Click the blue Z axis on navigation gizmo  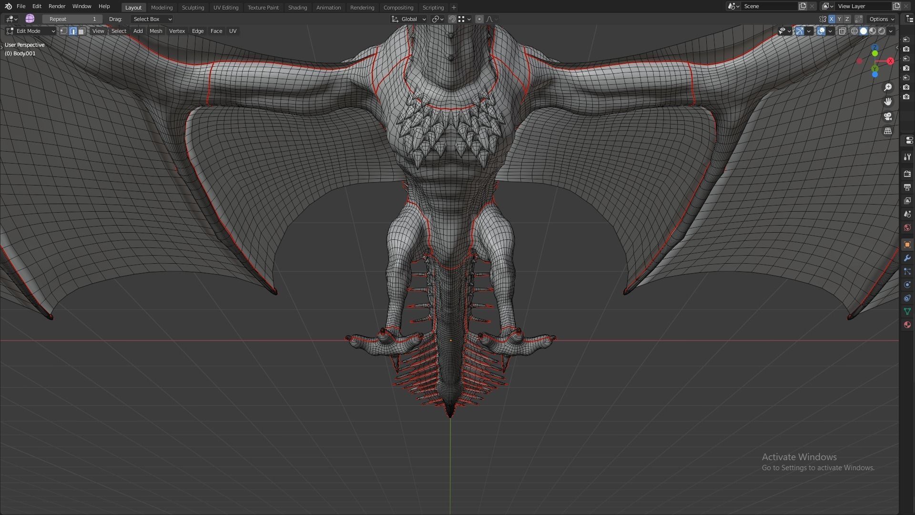click(874, 48)
